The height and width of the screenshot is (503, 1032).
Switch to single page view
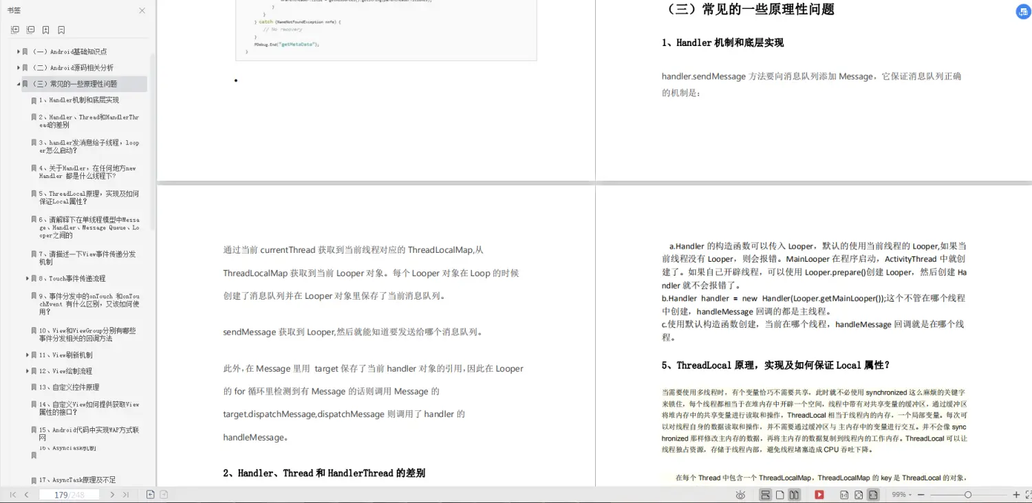[x=780, y=495]
